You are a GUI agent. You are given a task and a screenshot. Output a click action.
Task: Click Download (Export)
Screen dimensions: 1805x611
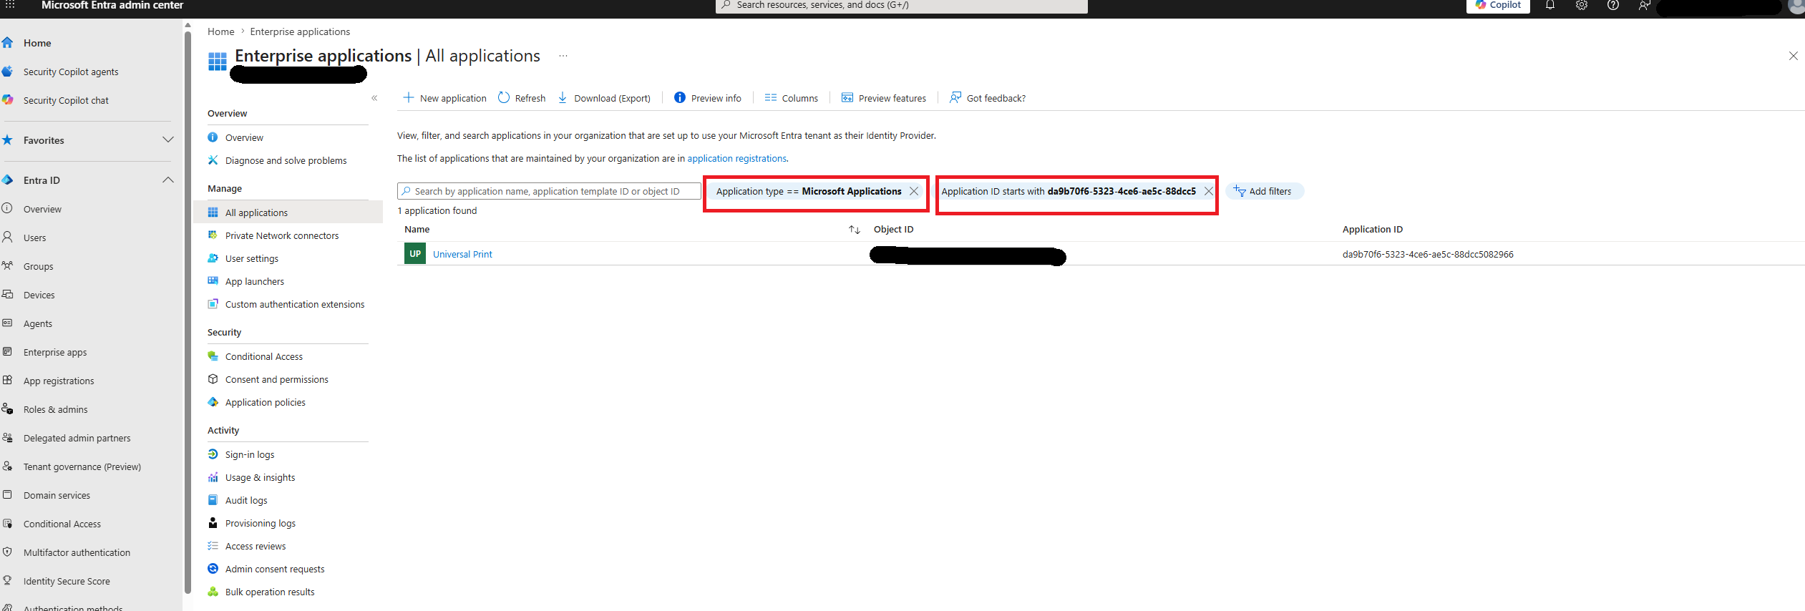604,98
